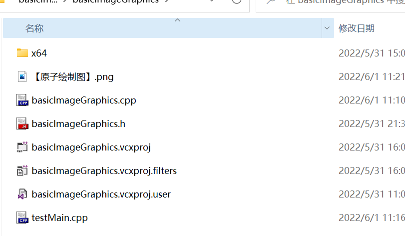Click the breadcrumb chevron after basicImageGraphics
Viewport: 405px width, 236px height.
pos(167,1)
